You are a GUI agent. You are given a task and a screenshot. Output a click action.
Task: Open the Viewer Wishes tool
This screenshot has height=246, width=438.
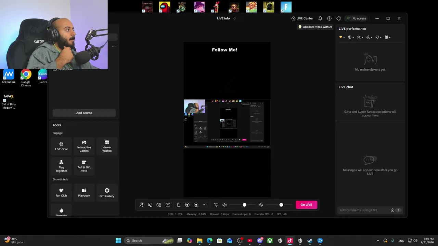coord(107,146)
